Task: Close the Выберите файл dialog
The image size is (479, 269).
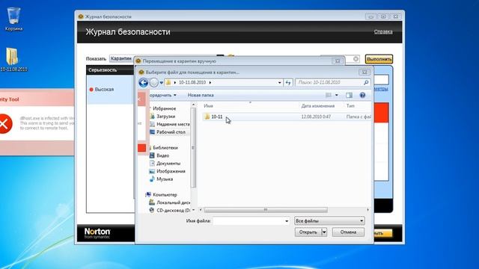Action: [364, 72]
